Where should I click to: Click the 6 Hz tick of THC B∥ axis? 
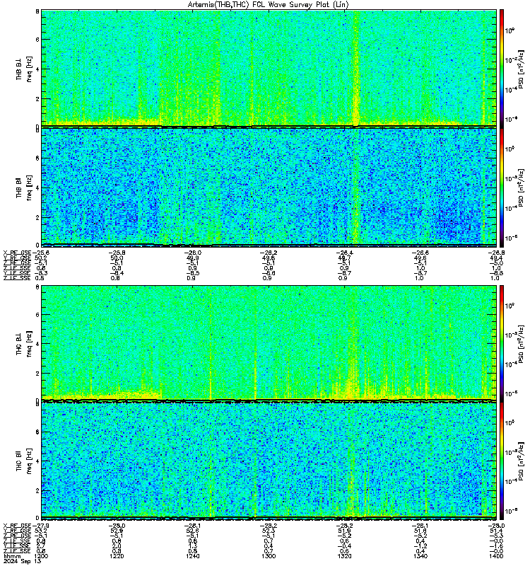[37, 432]
